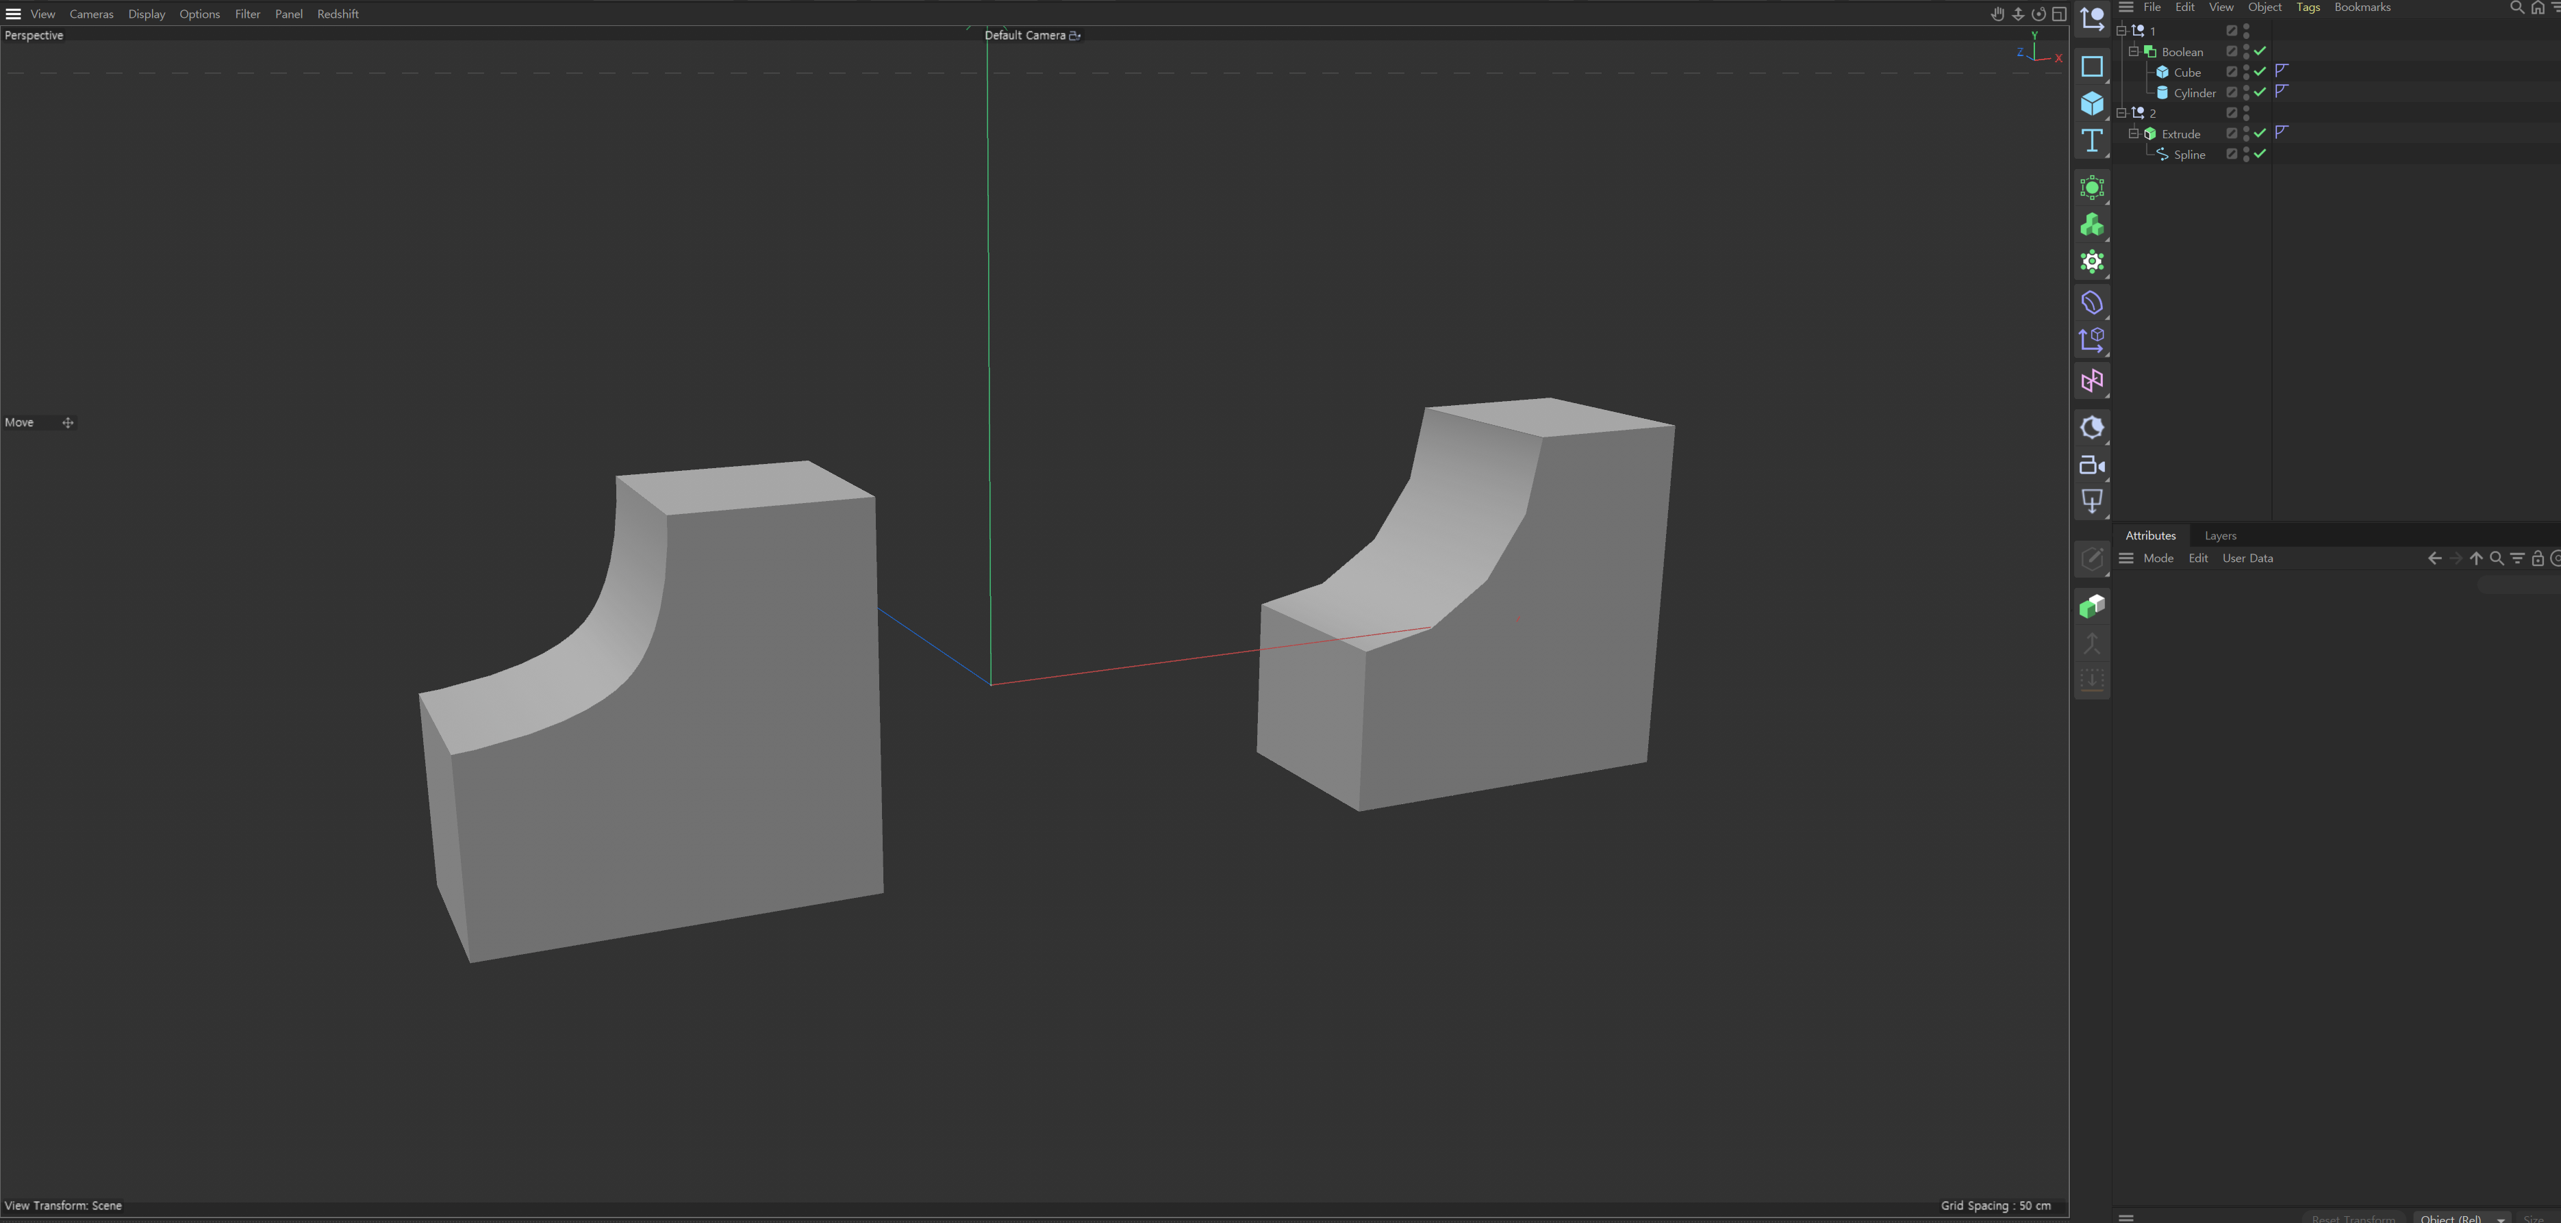Screen dimensions: 2561x1223
Task: Open the Deformer (bend) tool palette
Action: point(2092,303)
